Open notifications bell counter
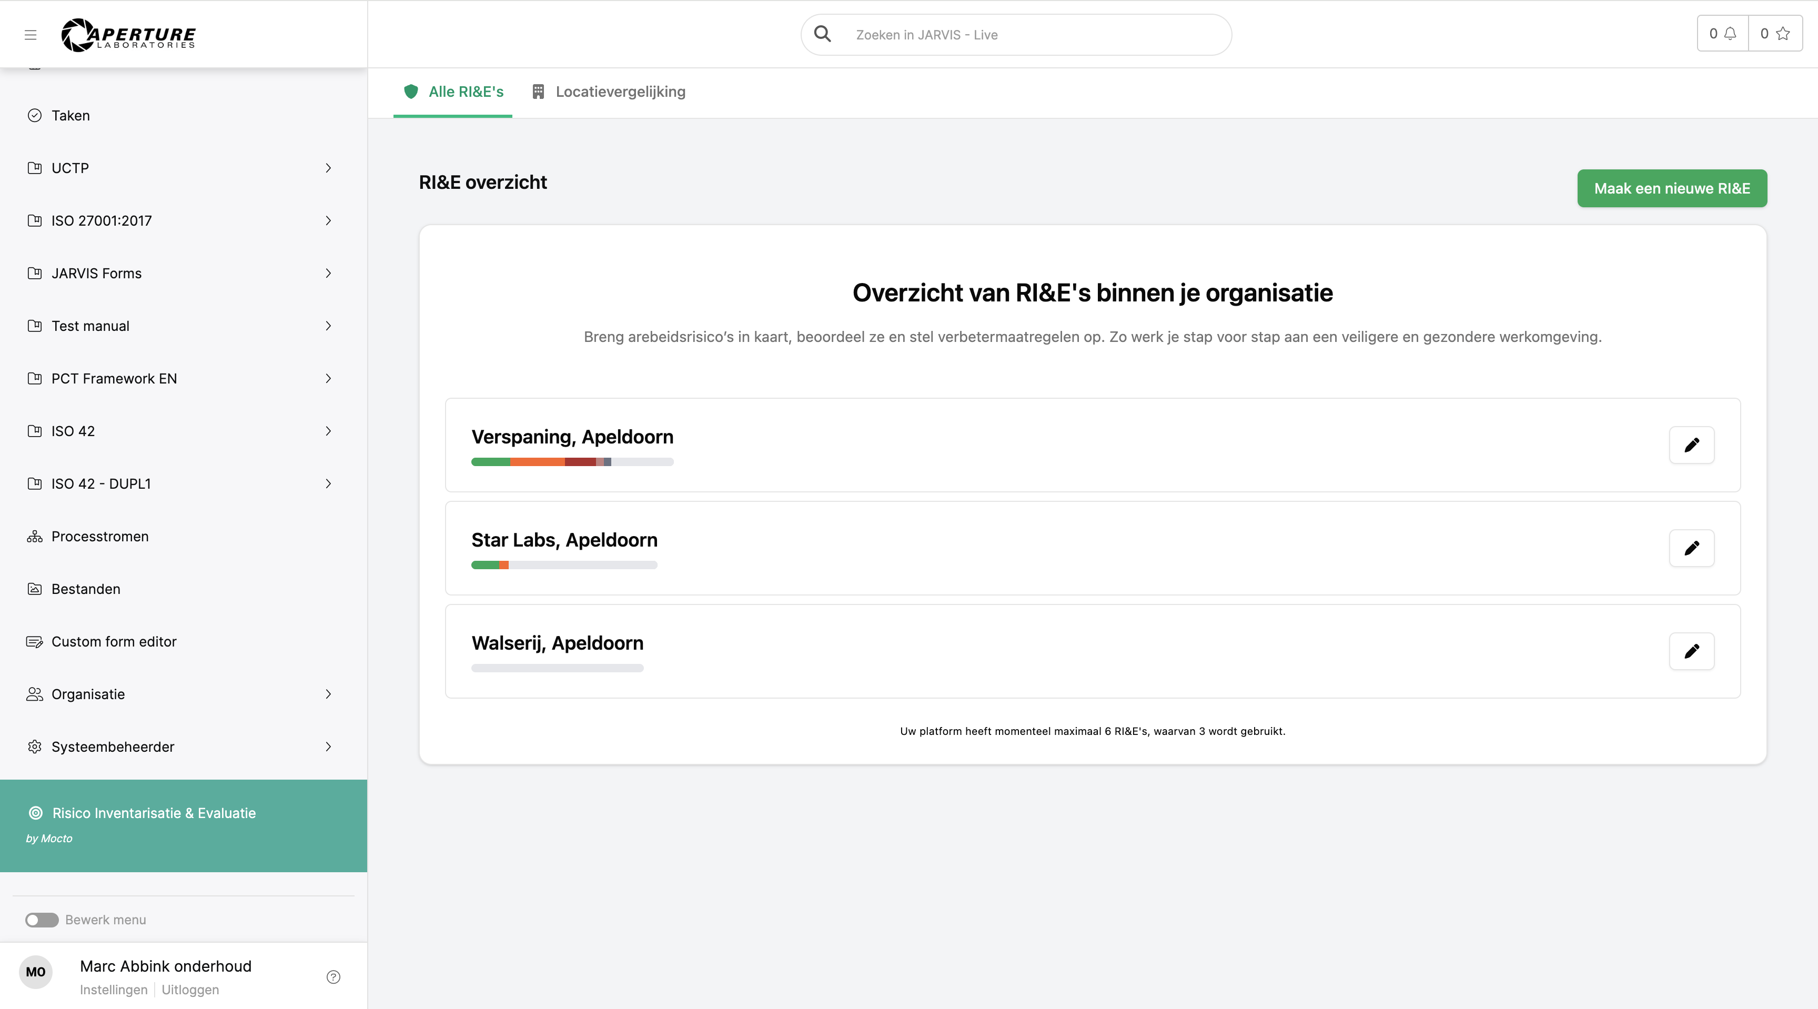Screen dimensions: 1818x1009 [1722, 34]
